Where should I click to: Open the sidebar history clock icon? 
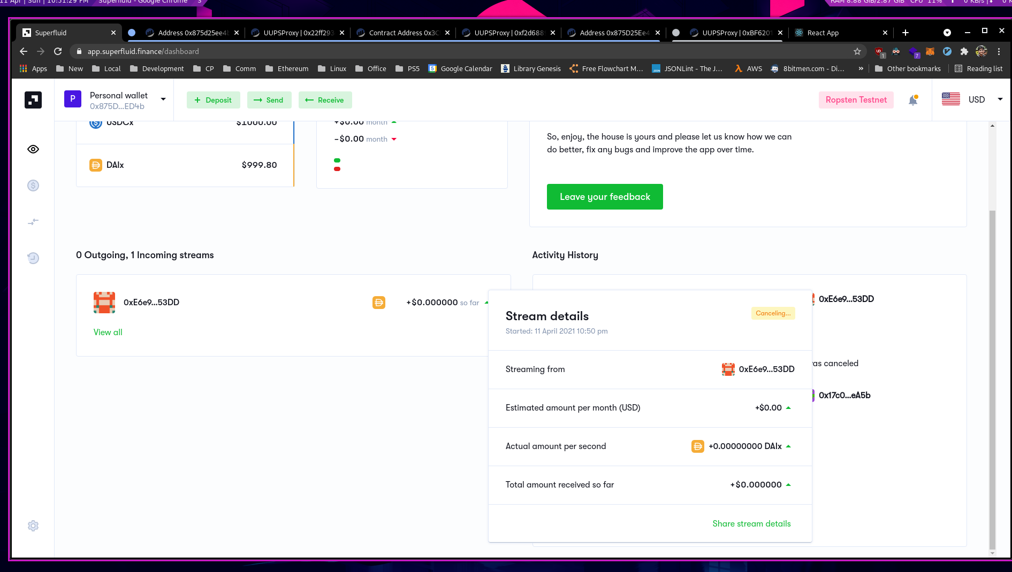click(x=33, y=258)
